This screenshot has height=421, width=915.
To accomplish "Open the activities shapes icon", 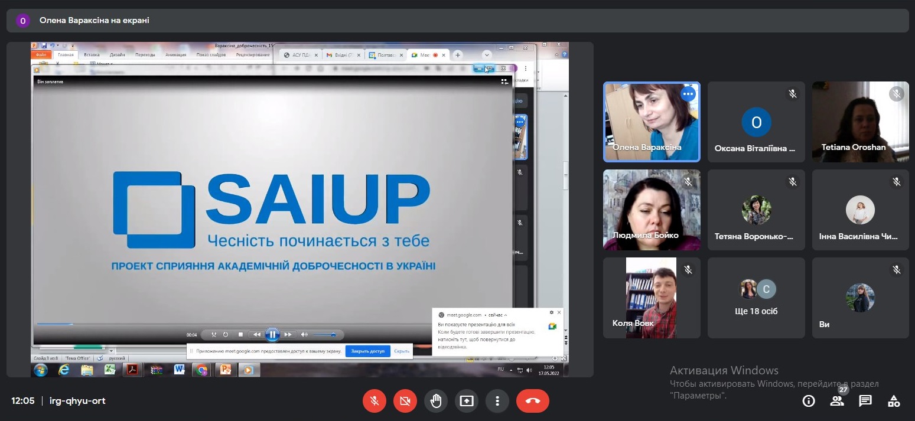I will click(894, 402).
